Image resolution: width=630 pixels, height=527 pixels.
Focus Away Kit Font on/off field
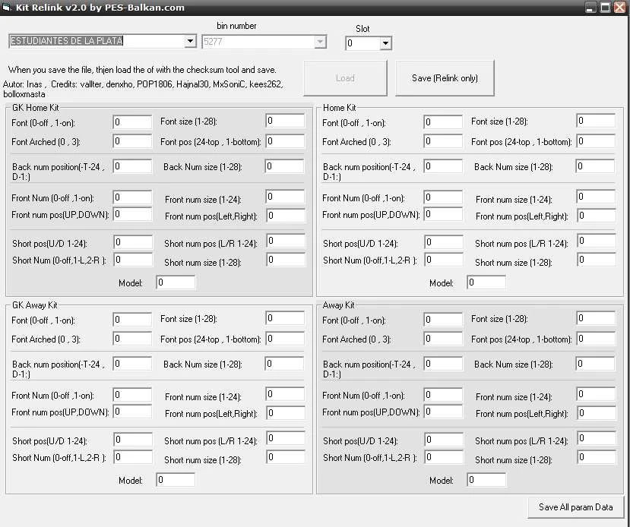coord(443,320)
